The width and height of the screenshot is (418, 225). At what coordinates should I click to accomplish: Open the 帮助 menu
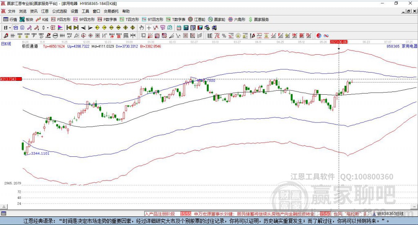tap(126, 11)
